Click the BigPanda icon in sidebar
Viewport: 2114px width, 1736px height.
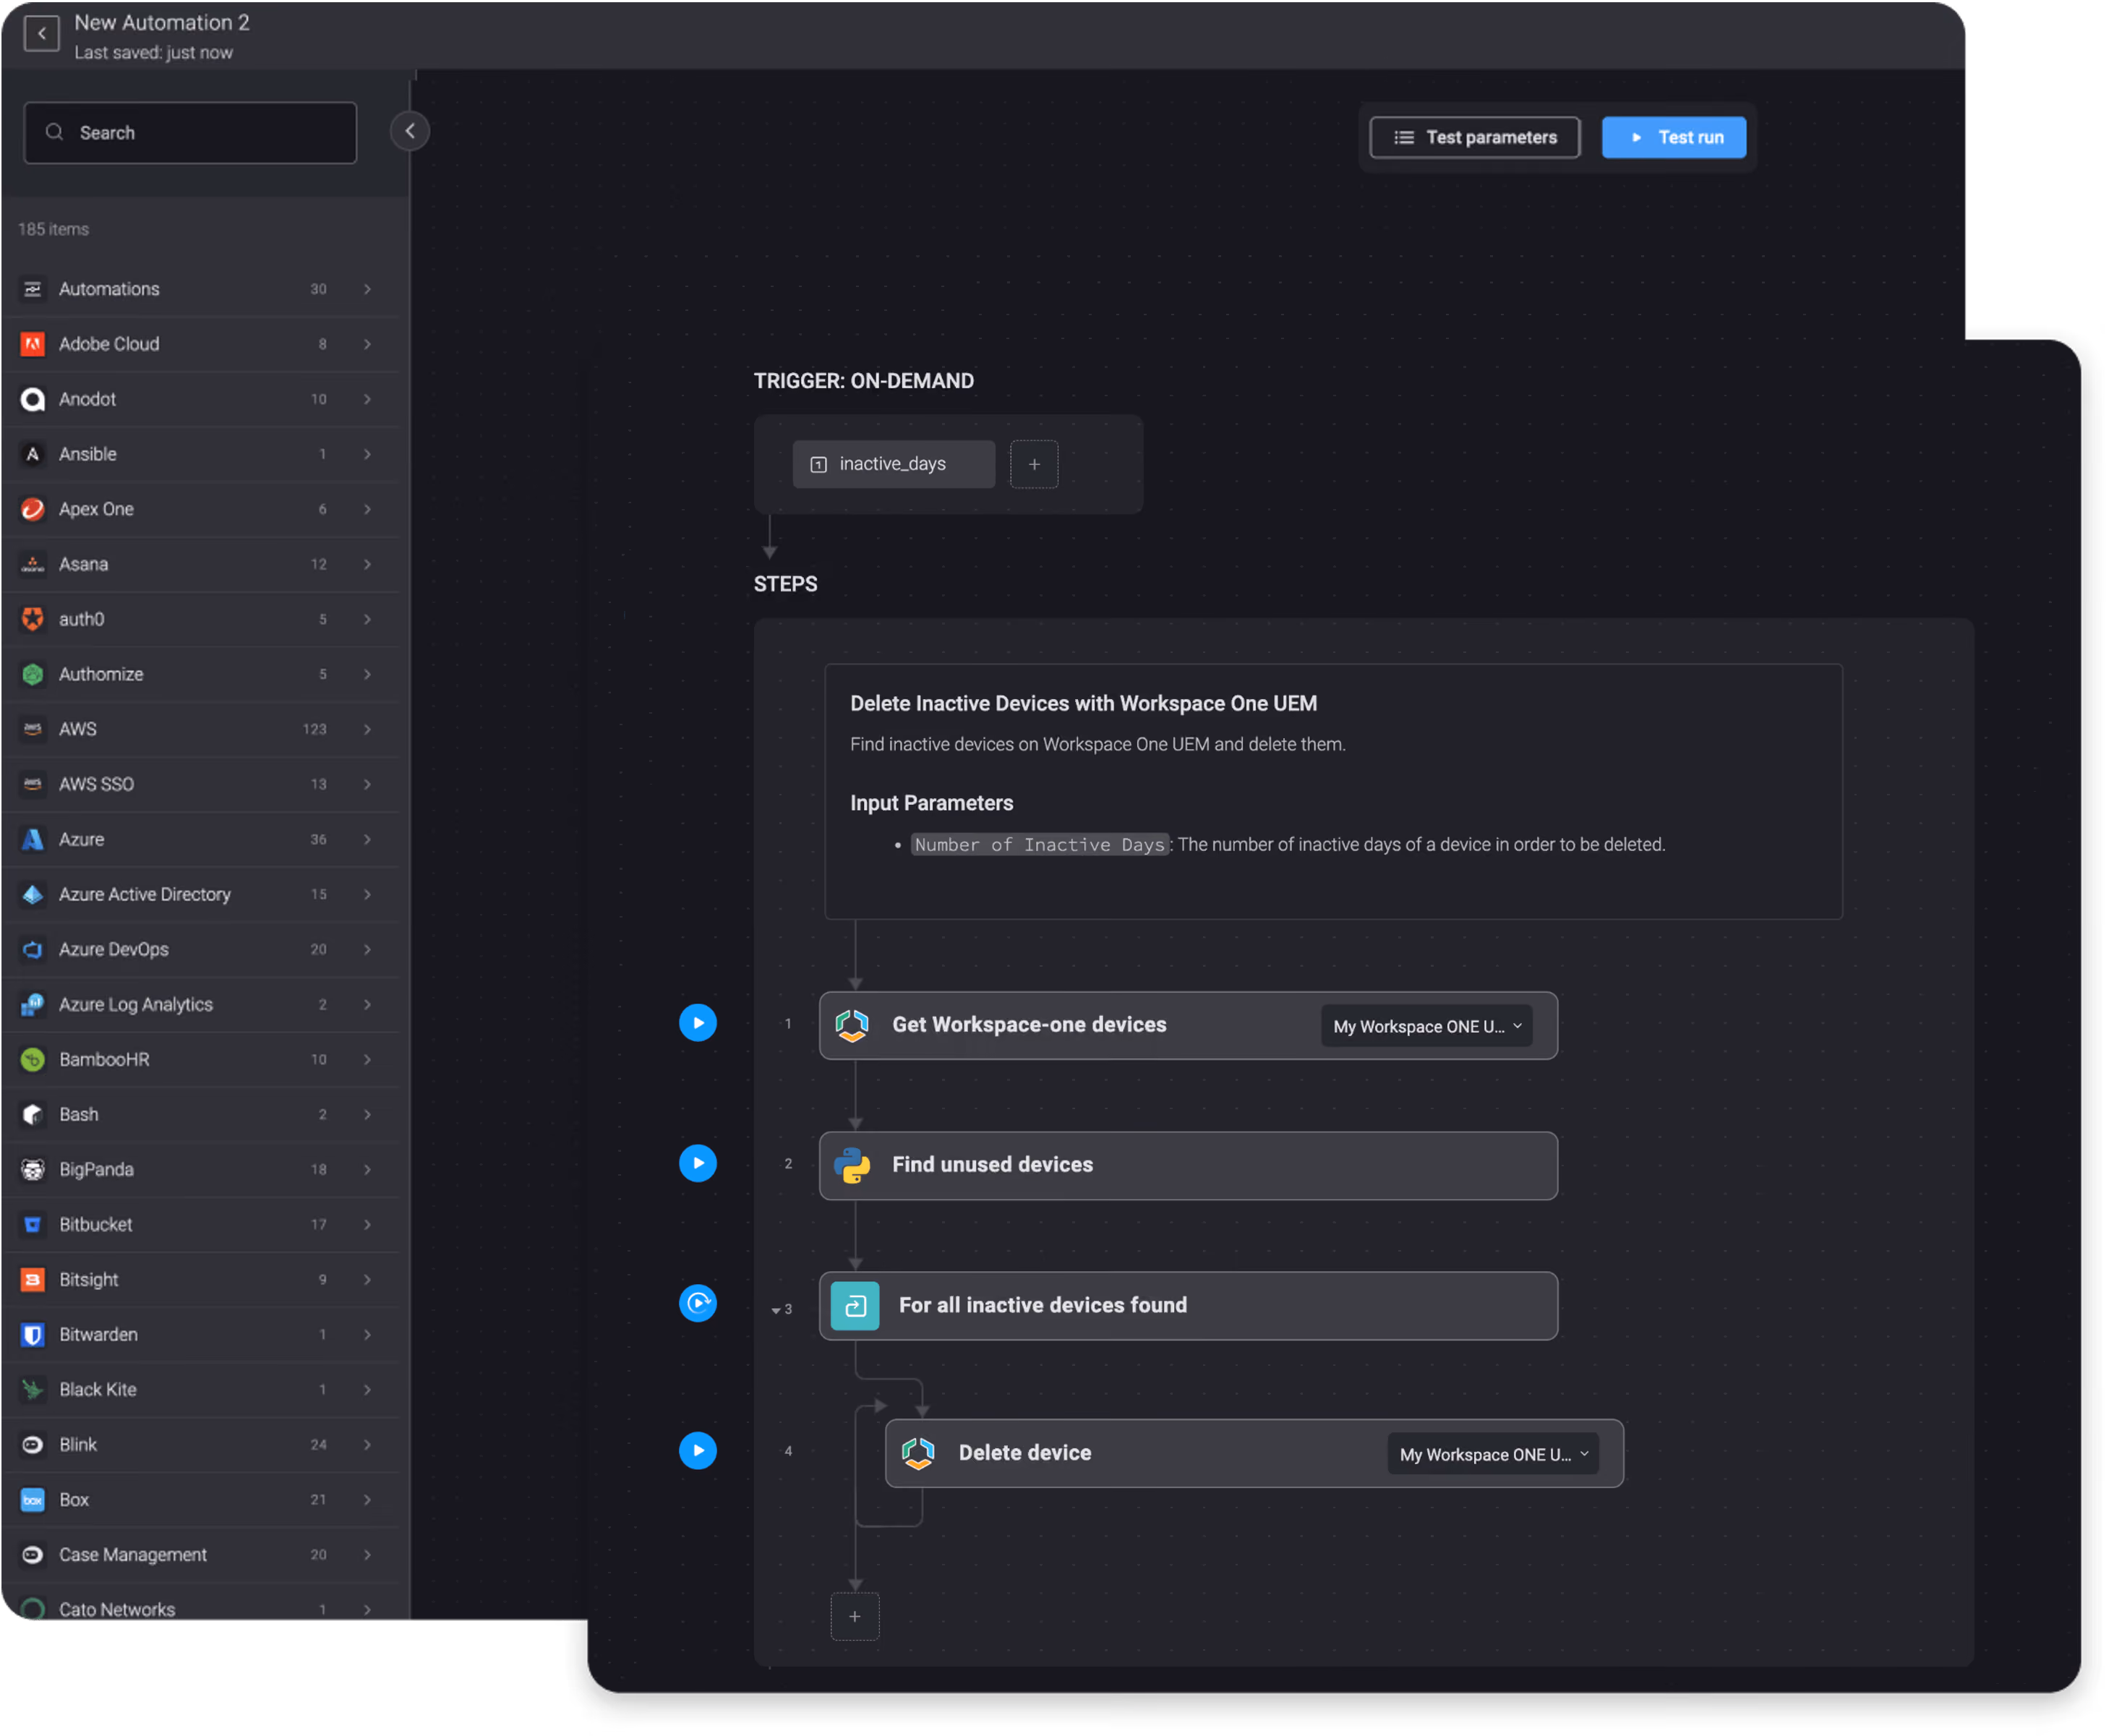click(33, 1169)
